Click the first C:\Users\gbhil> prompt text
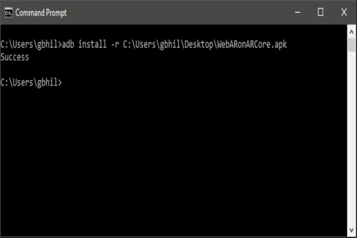Screen dimensions: 357x238 (31, 45)
